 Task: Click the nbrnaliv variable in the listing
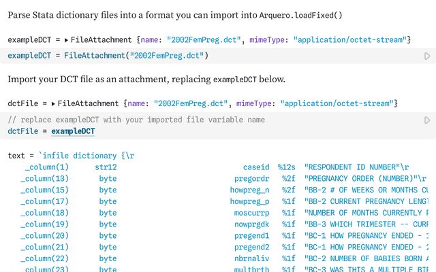[x=251, y=258]
